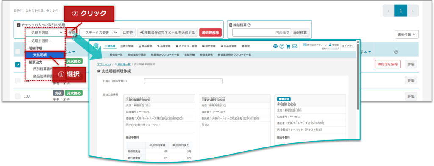Open help via the header question mark icon
Screen dimensions: 434x166
(x=282, y=46)
